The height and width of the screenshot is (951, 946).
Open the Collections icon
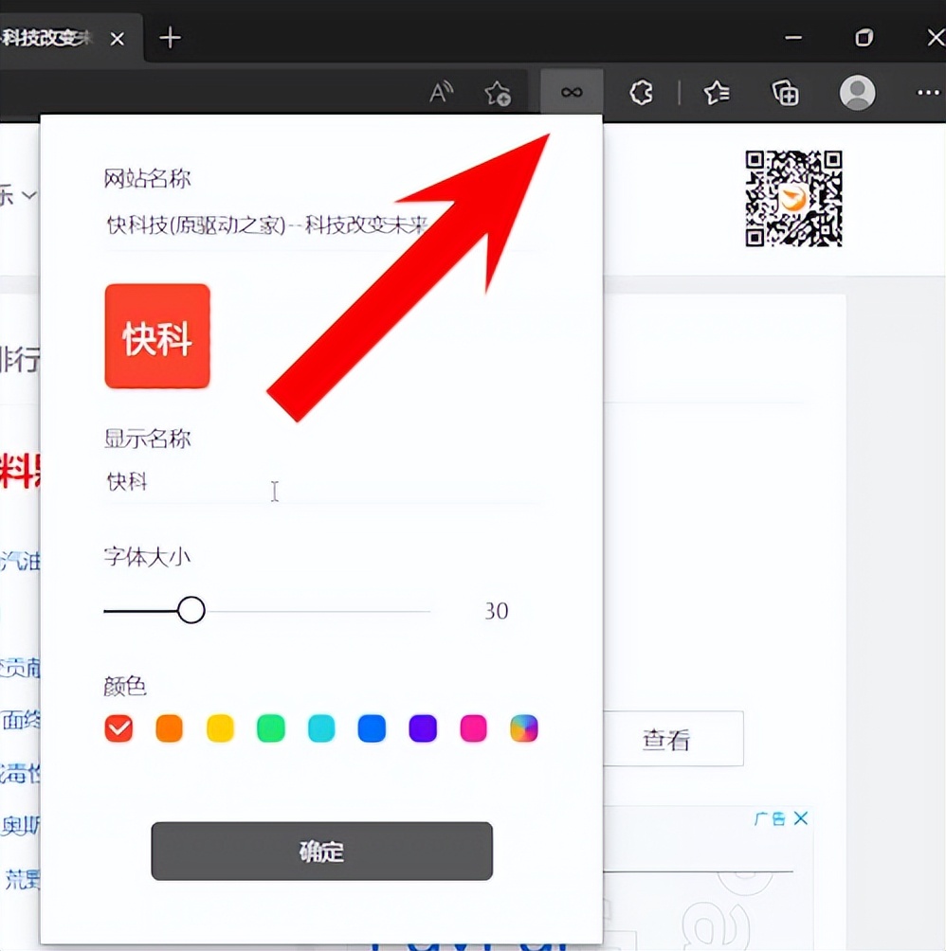point(785,92)
